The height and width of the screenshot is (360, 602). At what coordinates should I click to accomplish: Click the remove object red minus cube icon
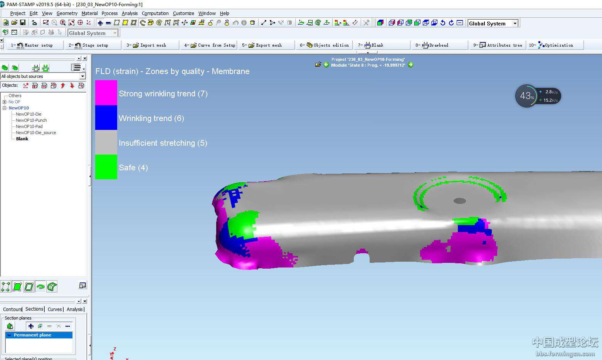click(x=44, y=86)
